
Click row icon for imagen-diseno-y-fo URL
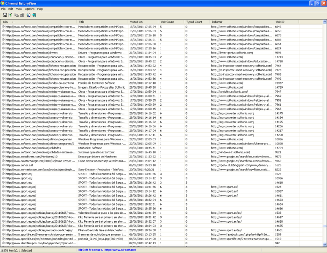coord(3,87)
